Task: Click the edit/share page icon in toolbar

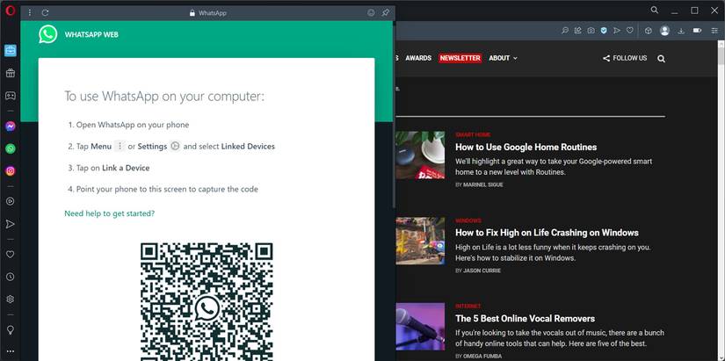Action: [578, 31]
